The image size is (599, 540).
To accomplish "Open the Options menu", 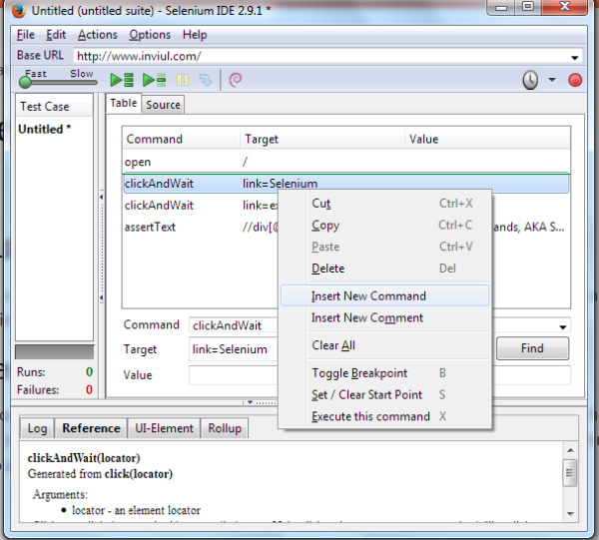I will tap(150, 35).
